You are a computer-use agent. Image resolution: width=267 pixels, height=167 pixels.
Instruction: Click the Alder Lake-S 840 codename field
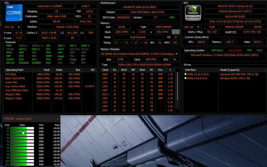point(57,16)
